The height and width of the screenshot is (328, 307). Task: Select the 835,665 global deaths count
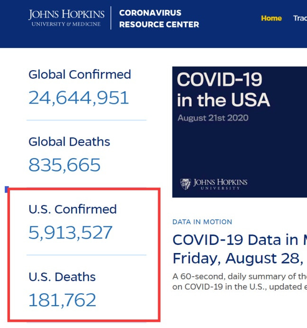(x=64, y=165)
